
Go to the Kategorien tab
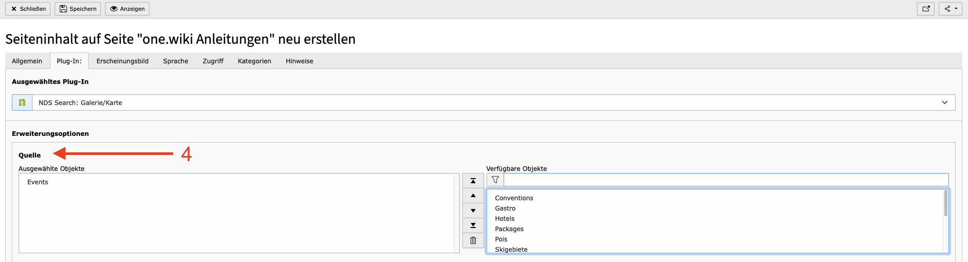254,61
